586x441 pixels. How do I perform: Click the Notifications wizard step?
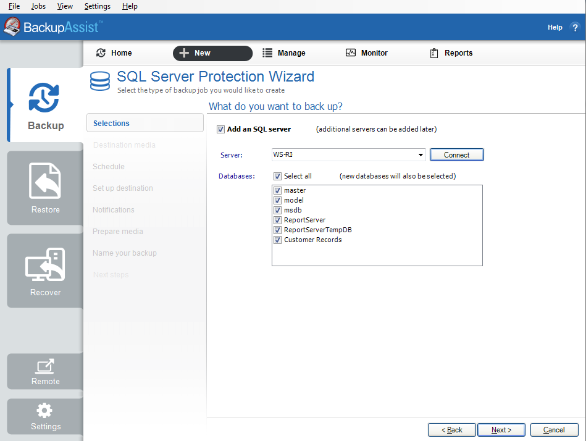point(113,210)
